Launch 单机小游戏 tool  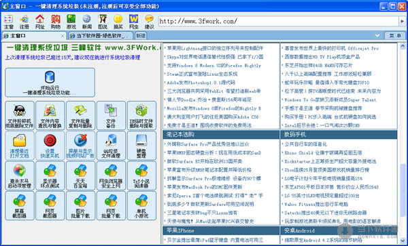[141, 205]
